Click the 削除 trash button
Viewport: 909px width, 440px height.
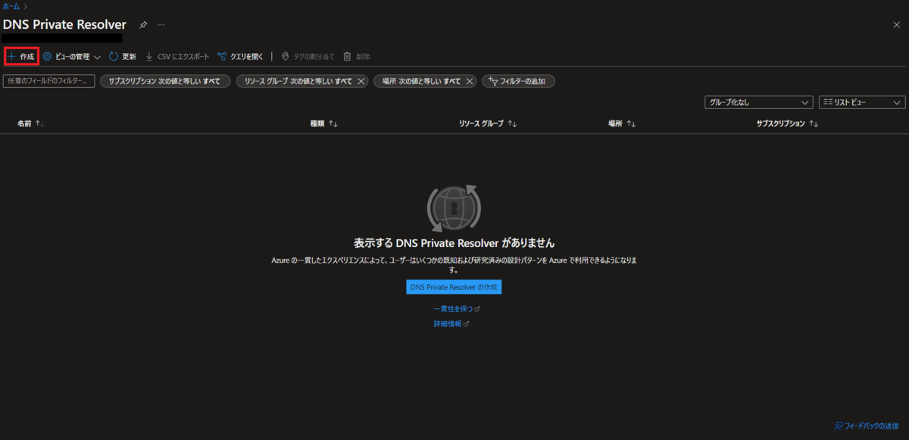(357, 57)
